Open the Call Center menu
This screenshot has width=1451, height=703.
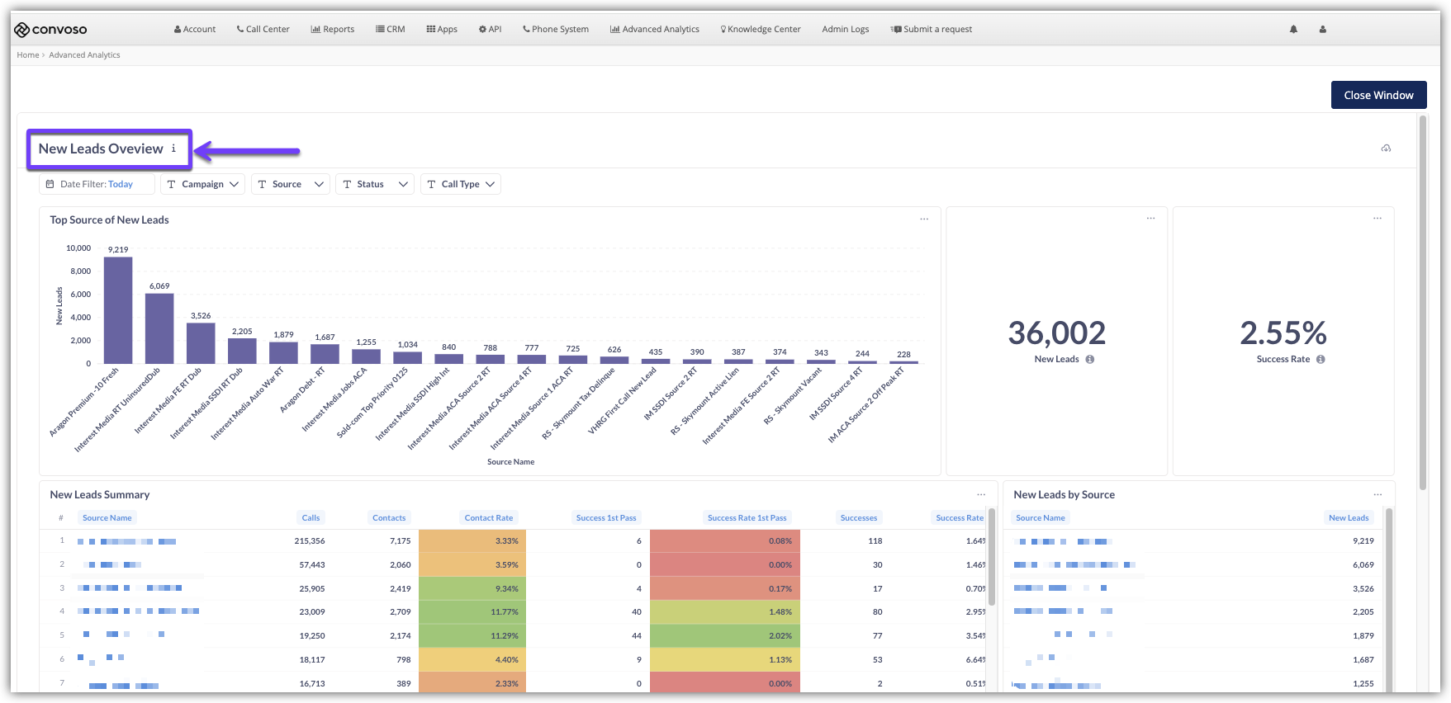pos(263,30)
